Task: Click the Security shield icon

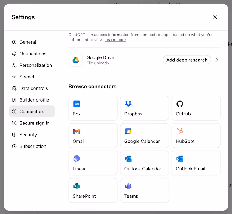Action: 14,135
